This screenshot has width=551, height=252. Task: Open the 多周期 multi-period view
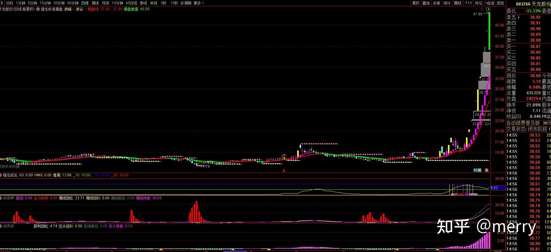pos(186,3)
